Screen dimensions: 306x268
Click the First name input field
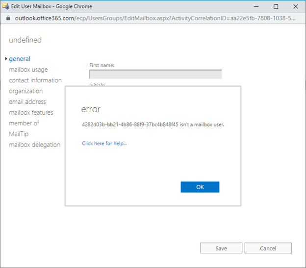pyautogui.click(x=155, y=74)
